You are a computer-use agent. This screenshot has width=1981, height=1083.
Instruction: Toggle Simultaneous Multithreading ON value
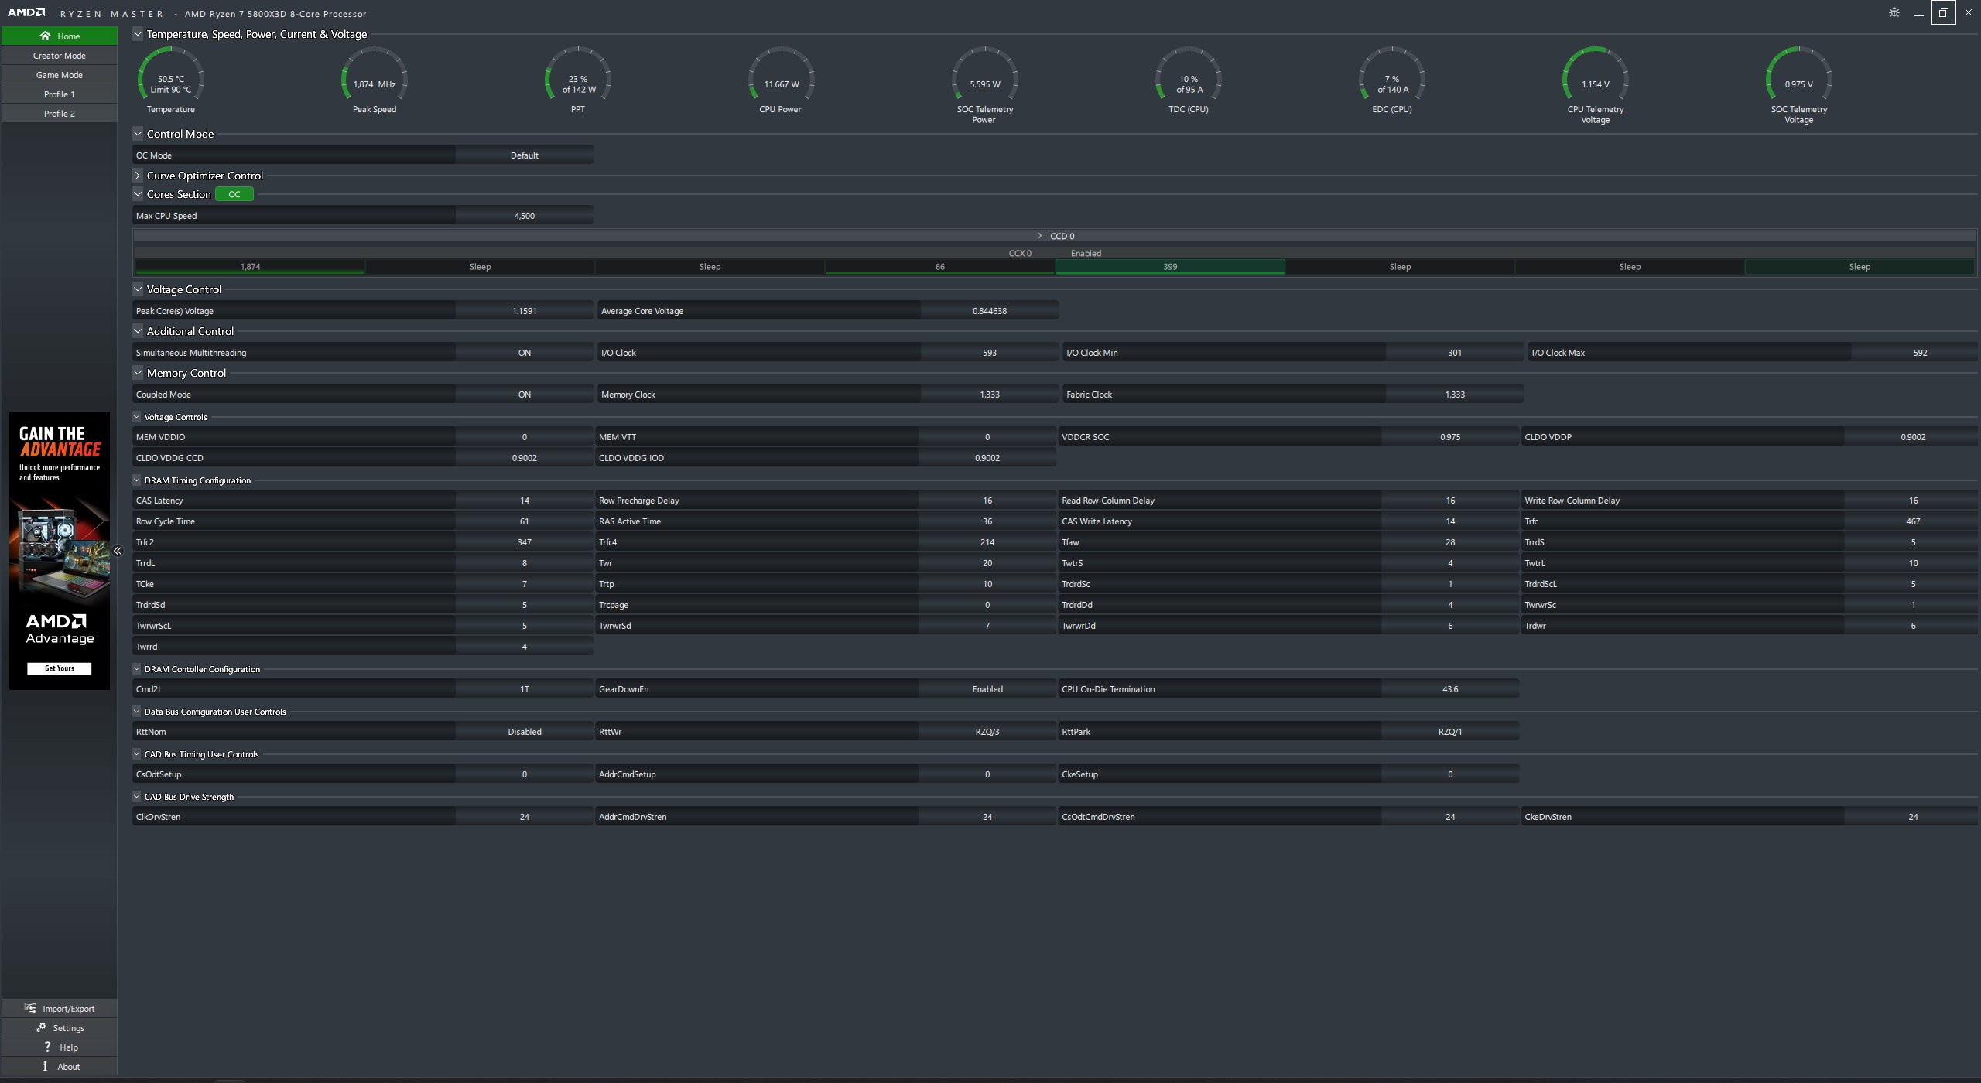(524, 353)
